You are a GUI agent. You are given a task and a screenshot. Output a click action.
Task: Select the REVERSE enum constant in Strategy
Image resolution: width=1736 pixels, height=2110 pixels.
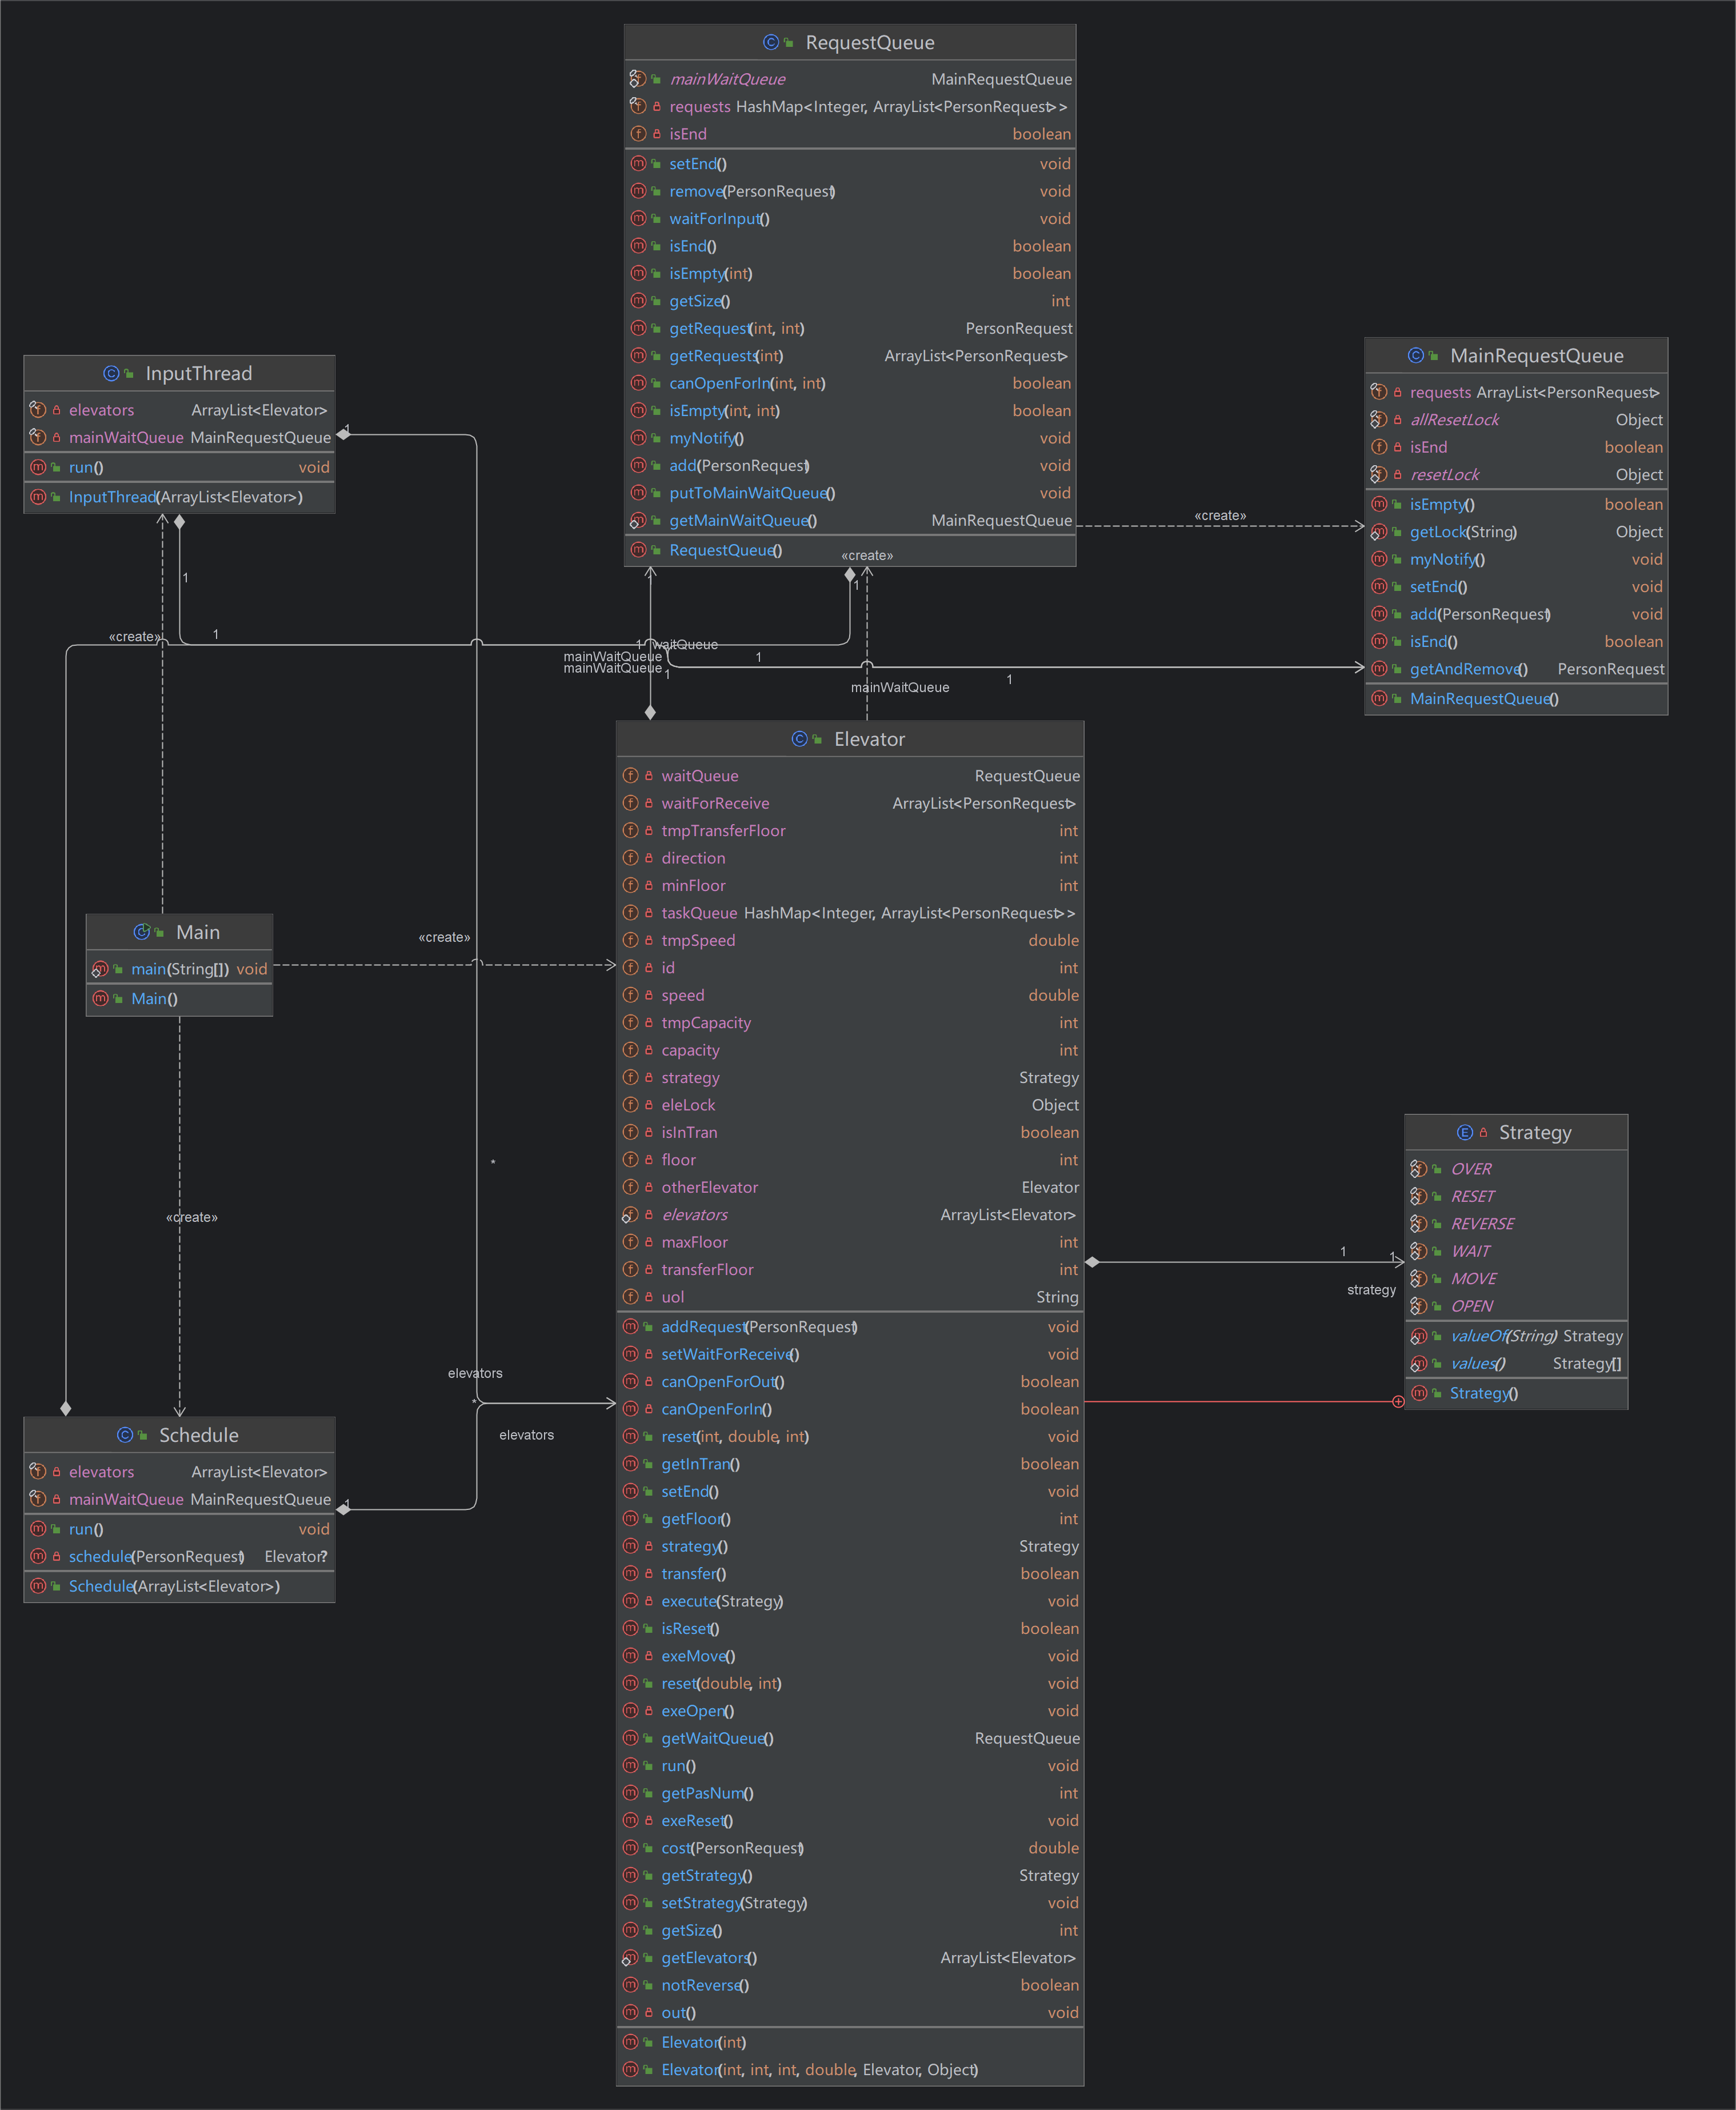pos(1516,1224)
